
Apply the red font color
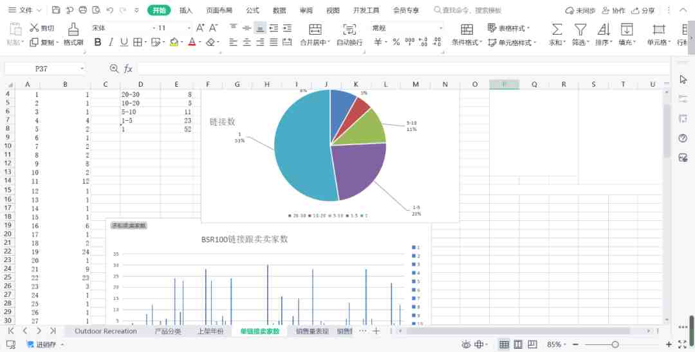[192, 42]
